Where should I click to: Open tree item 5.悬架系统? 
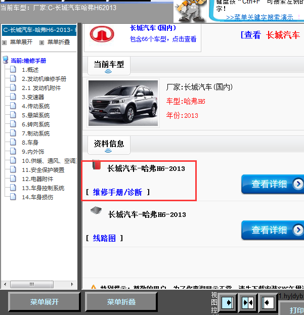pyautogui.click(x=36, y=115)
